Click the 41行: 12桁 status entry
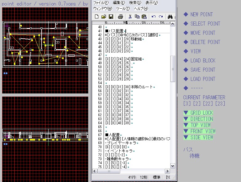The image size is (241, 182). [138, 177]
